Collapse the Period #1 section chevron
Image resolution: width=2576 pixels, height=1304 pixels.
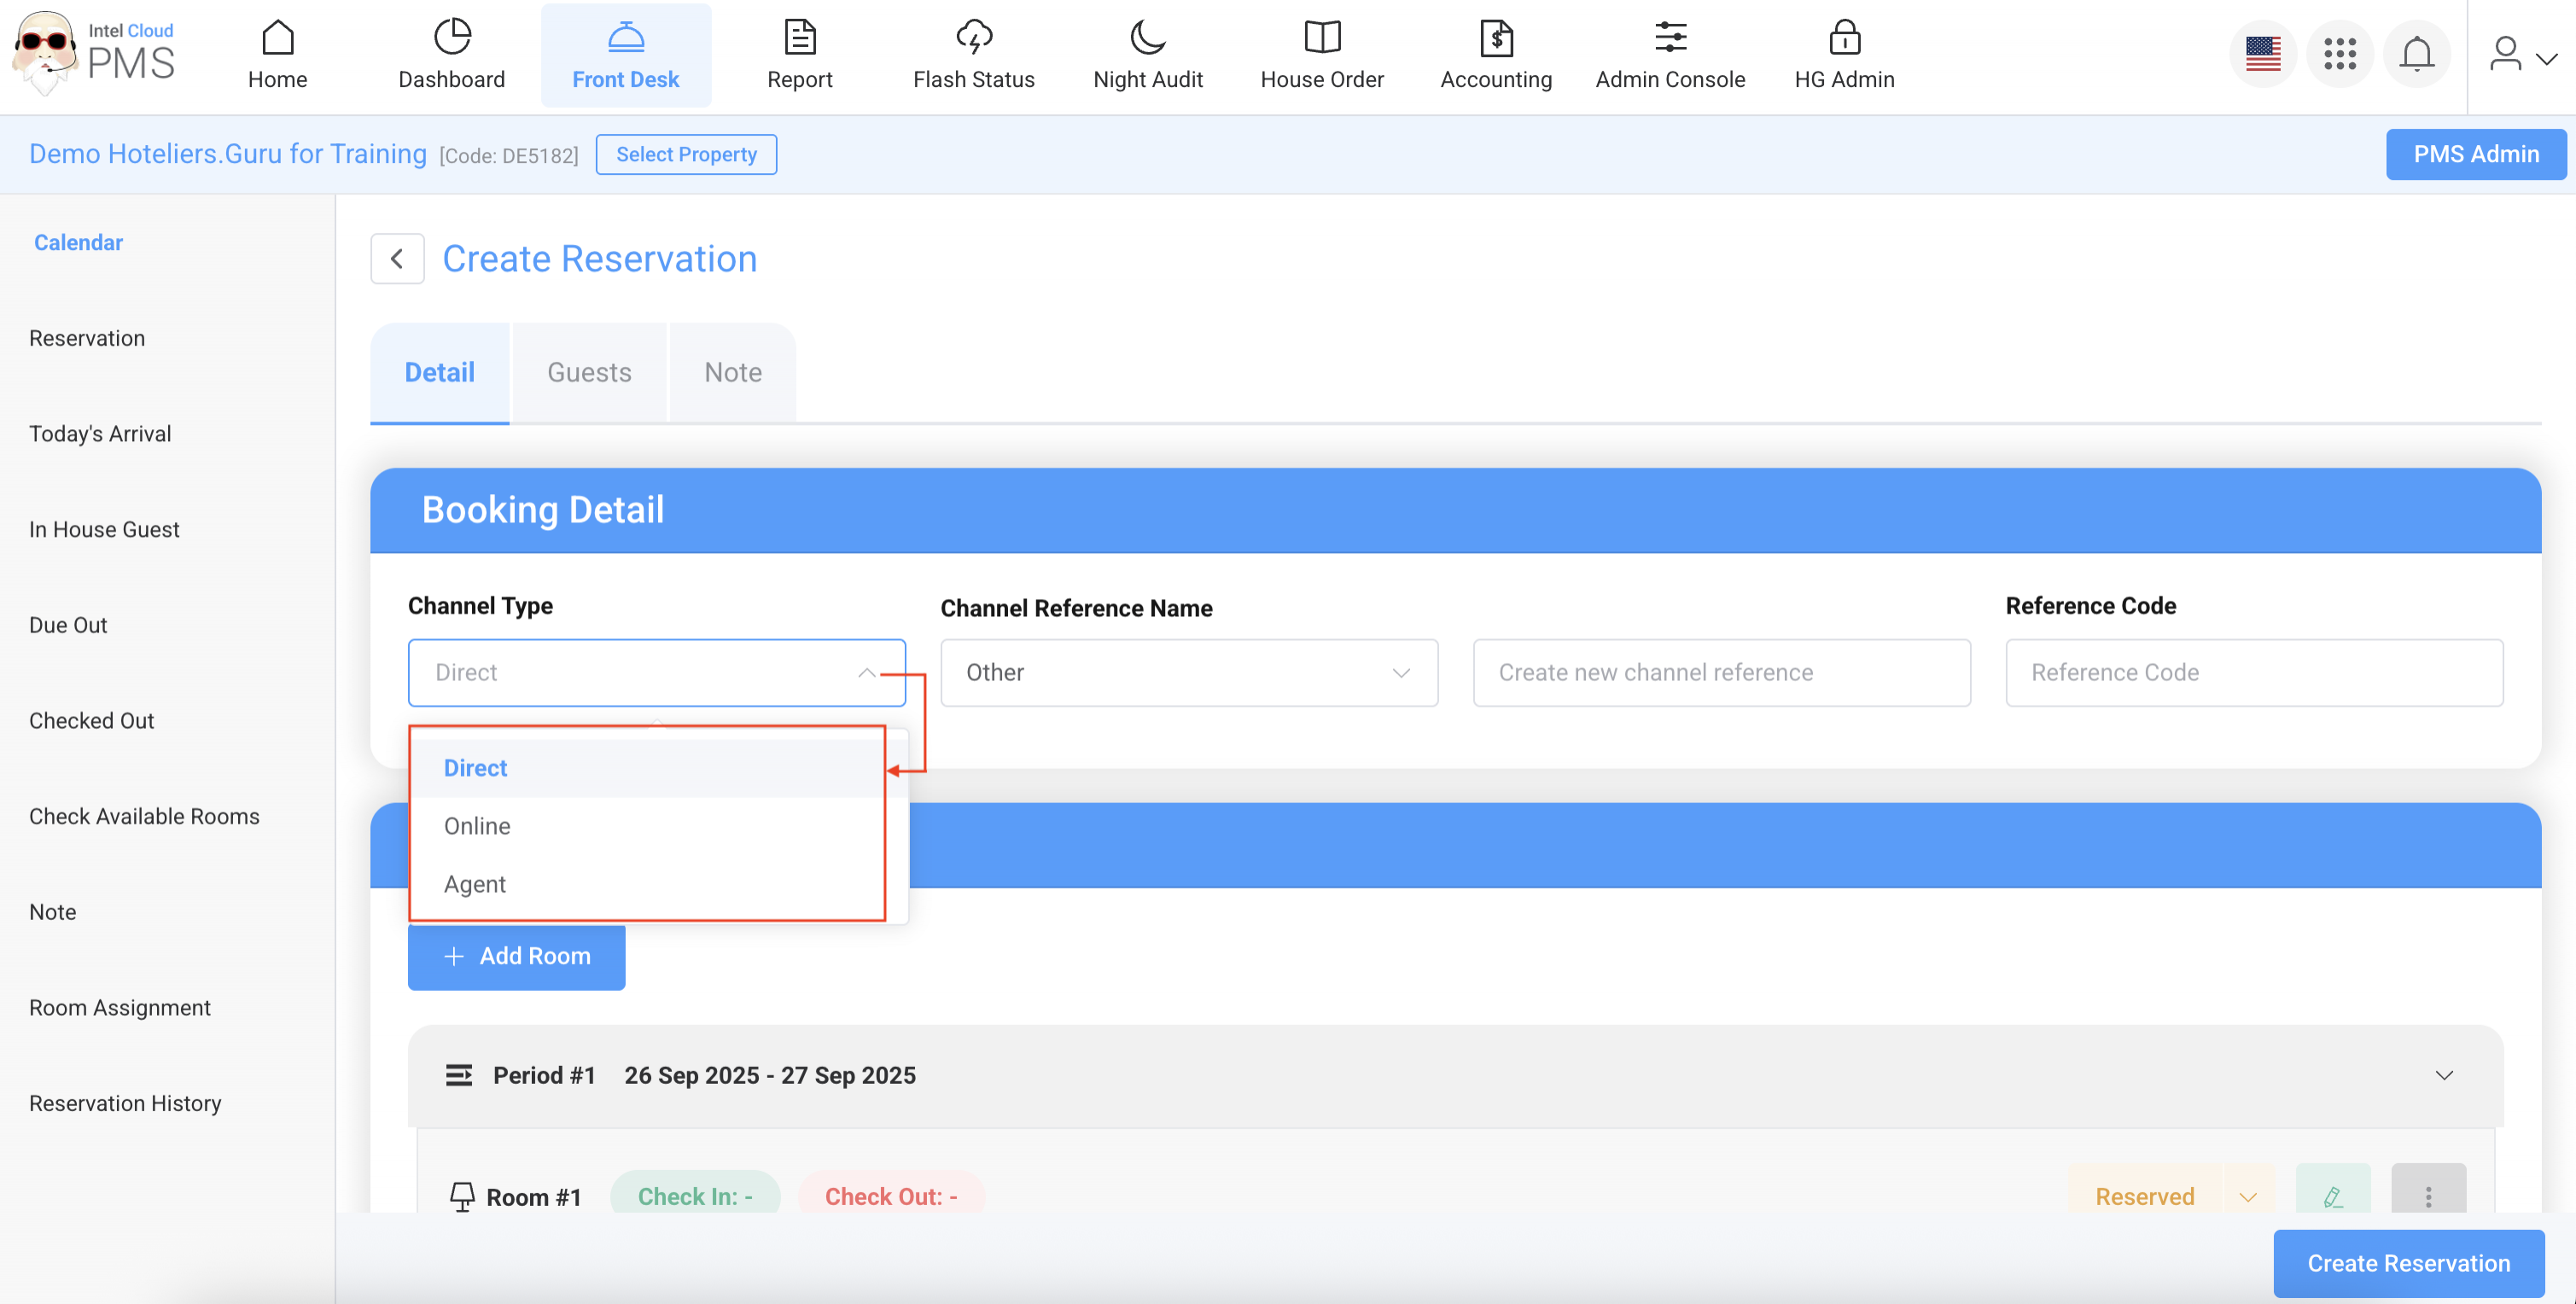click(2443, 1075)
